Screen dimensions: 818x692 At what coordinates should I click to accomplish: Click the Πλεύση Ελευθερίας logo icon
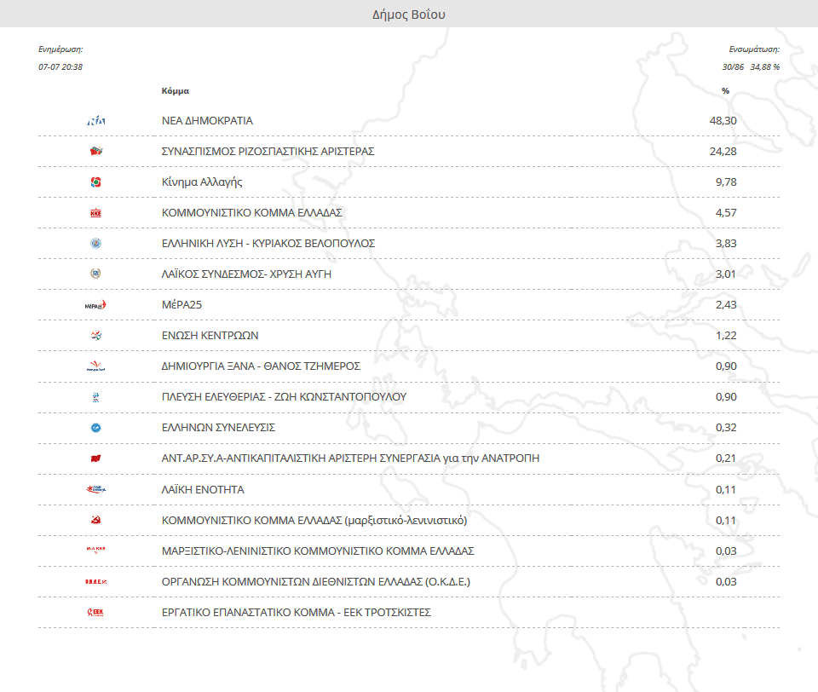tap(96, 397)
